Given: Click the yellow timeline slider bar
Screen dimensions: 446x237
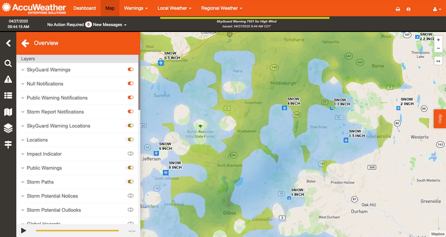Looking at the screenshot, I should point(77,231).
